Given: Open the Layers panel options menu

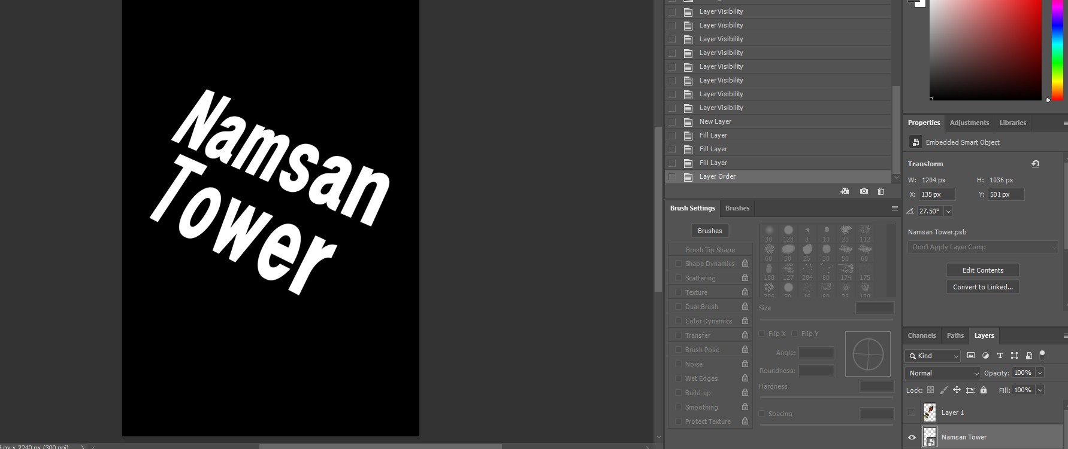Looking at the screenshot, I should click(1065, 335).
